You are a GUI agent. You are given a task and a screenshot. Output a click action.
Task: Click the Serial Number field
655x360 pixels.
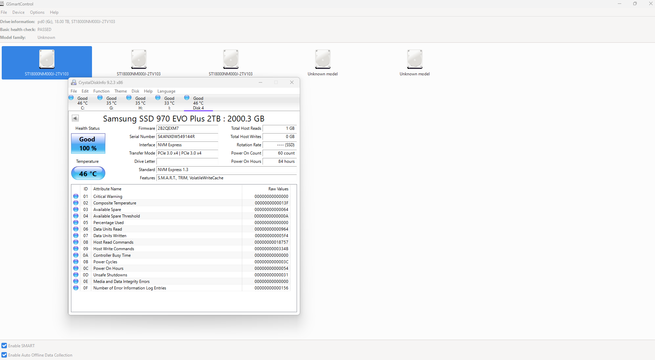187,137
